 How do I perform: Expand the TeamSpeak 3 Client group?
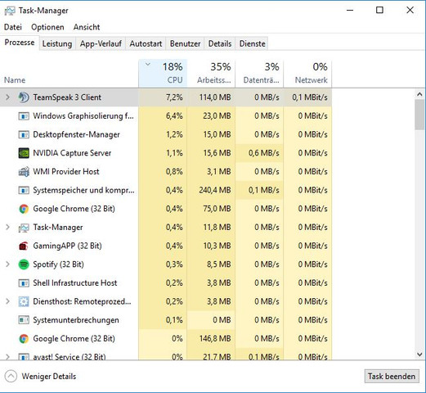7,97
